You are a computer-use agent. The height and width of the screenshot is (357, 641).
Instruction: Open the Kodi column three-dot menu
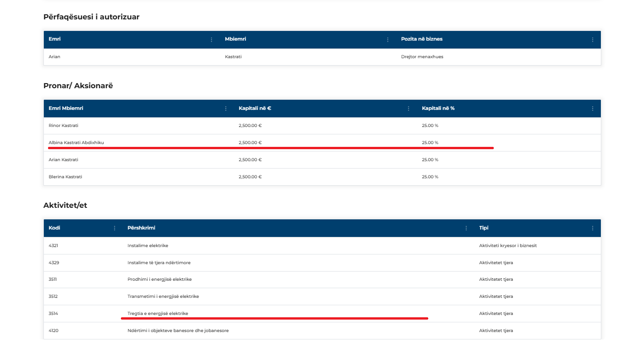[114, 228]
